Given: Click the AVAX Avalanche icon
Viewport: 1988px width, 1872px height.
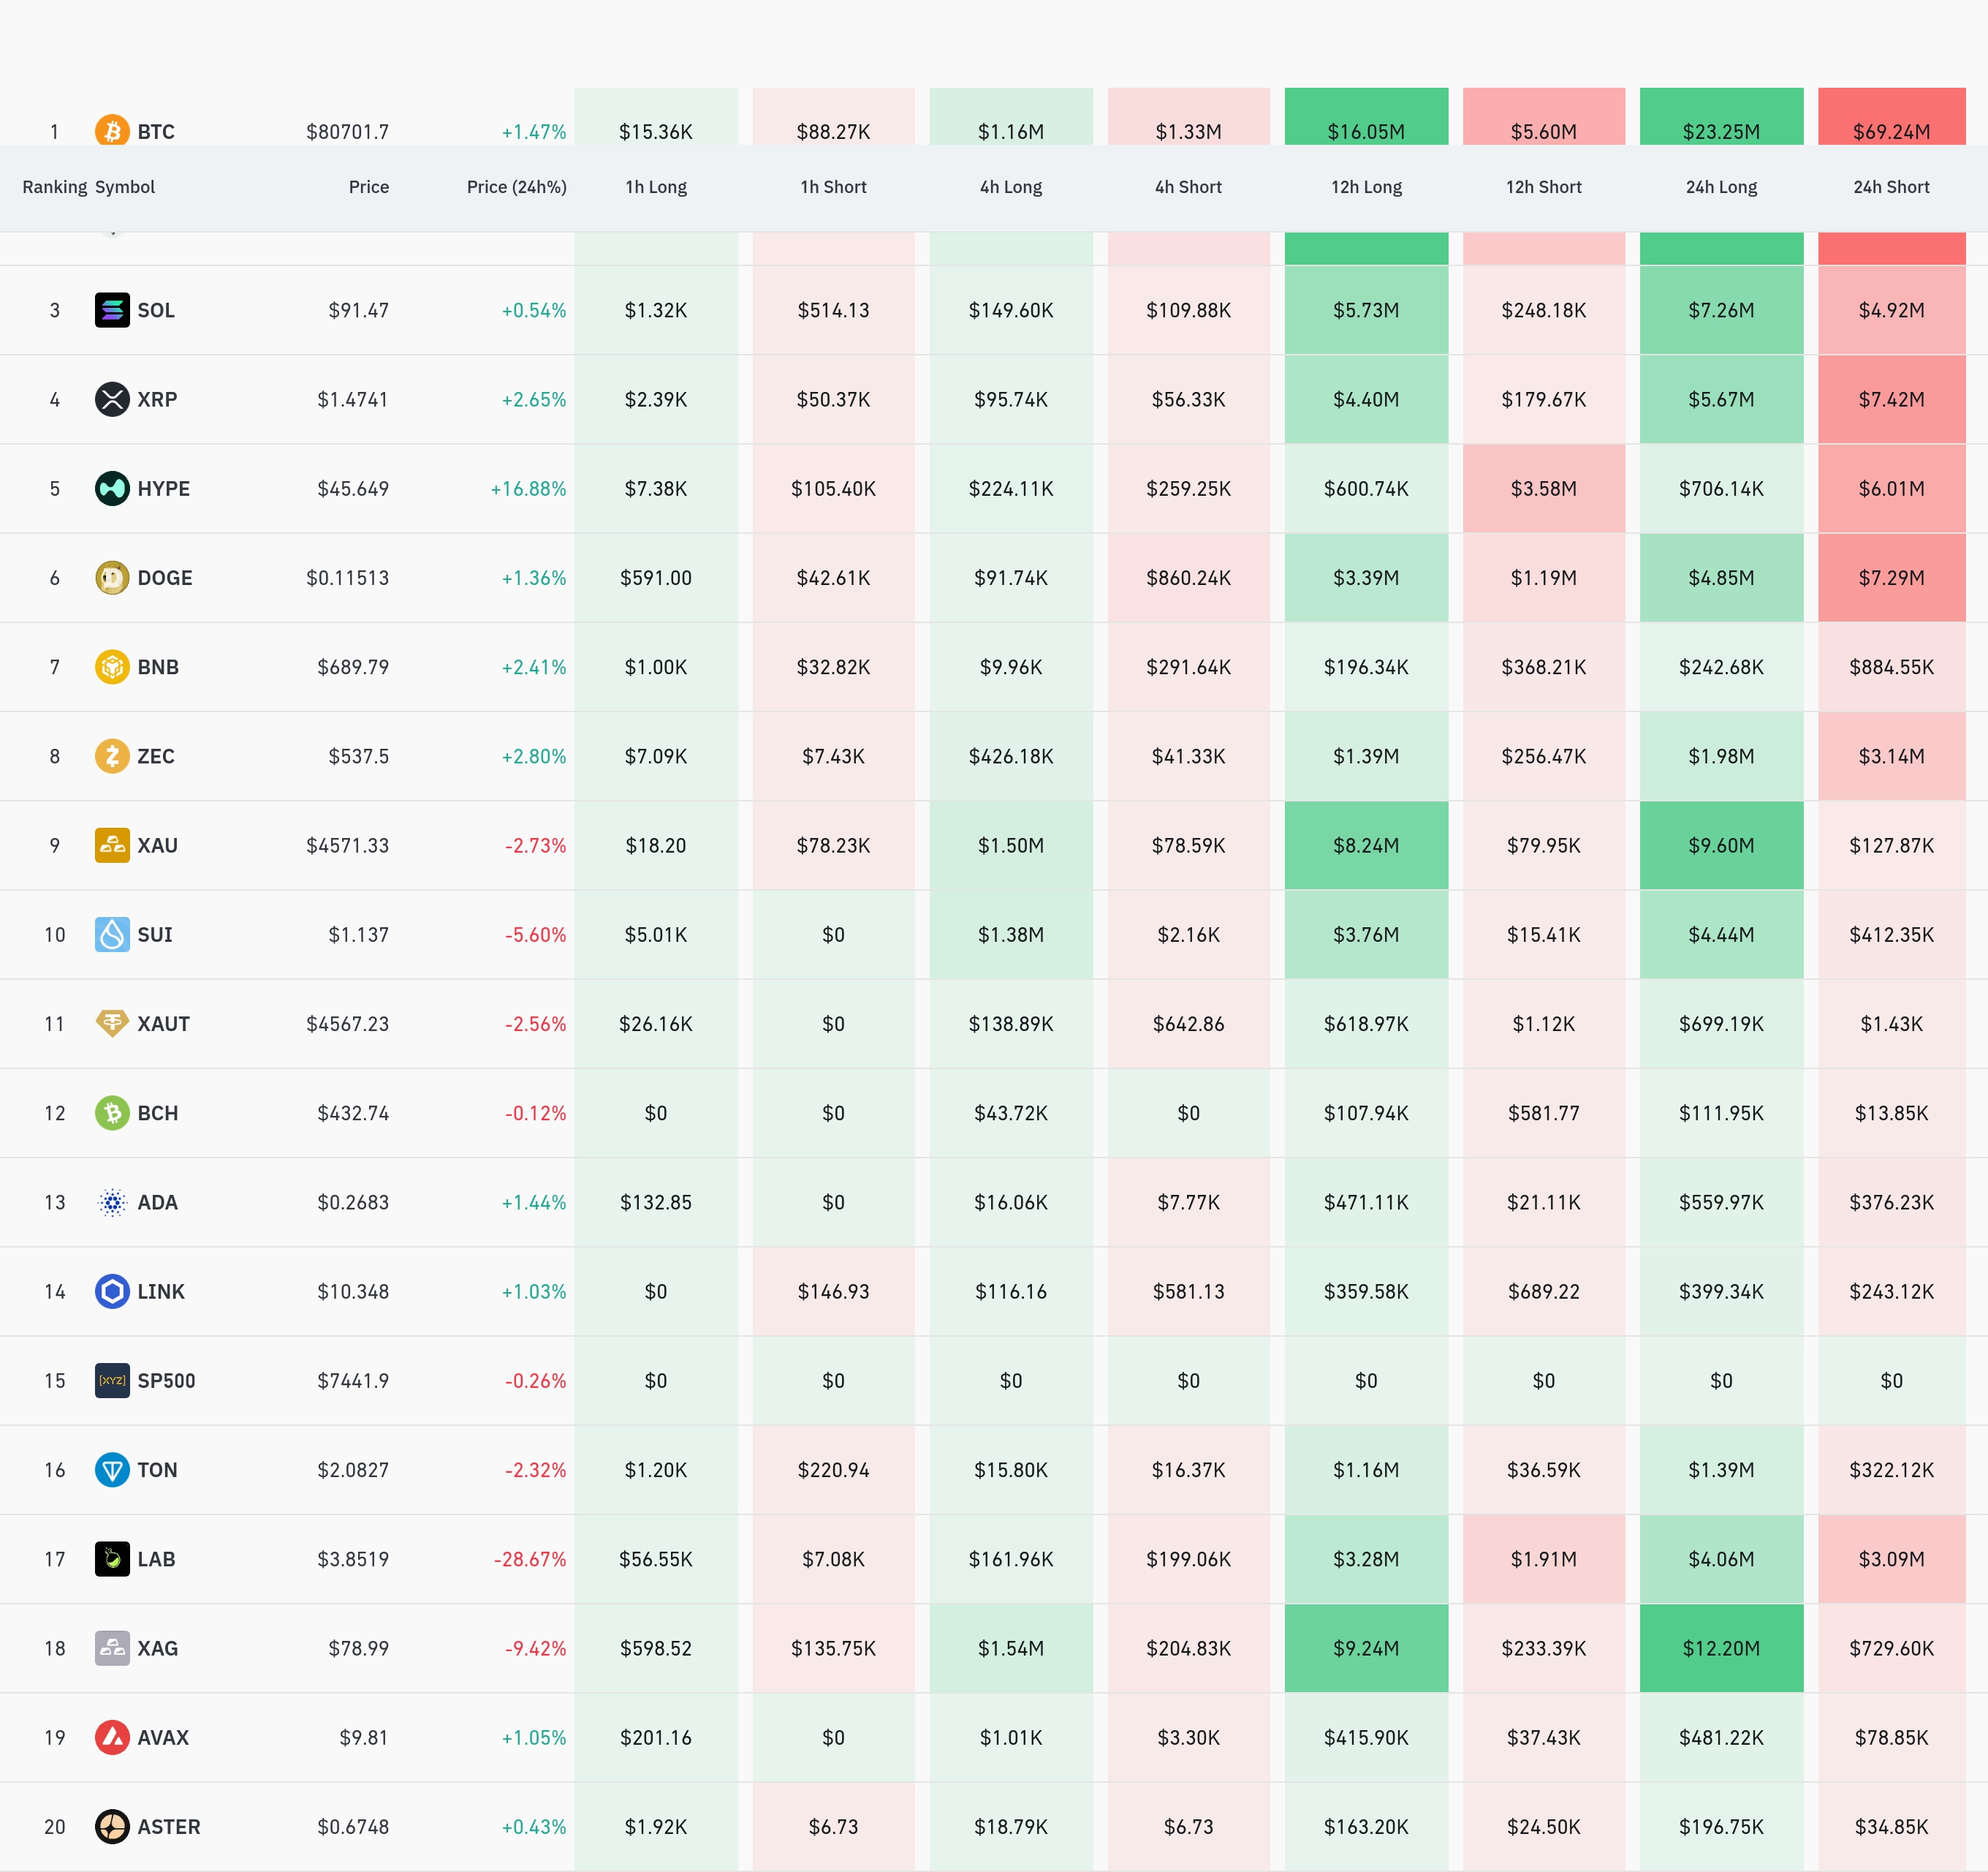Looking at the screenshot, I should click(112, 1737).
